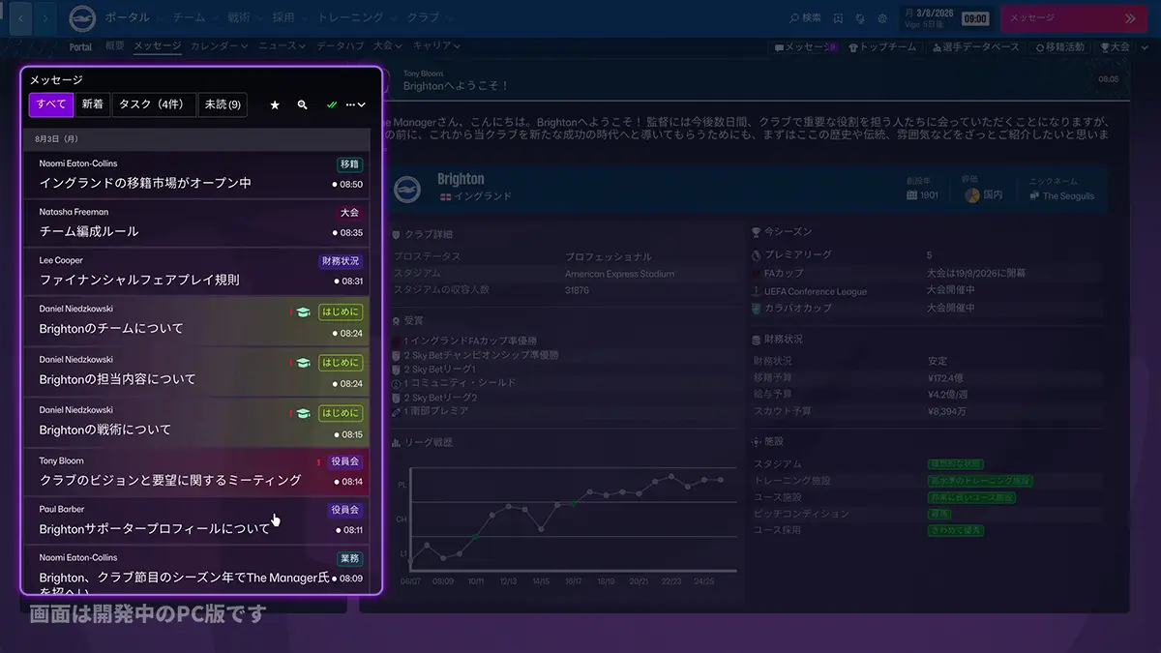Open the inbox search magnifier
This screenshot has width=1161, height=653.
point(302,104)
